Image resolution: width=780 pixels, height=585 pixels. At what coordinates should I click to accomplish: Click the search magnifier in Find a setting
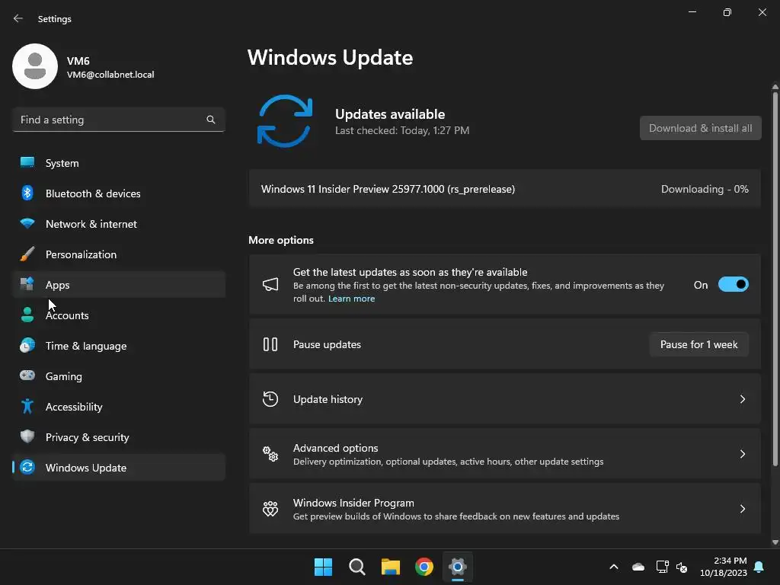tap(211, 120)
